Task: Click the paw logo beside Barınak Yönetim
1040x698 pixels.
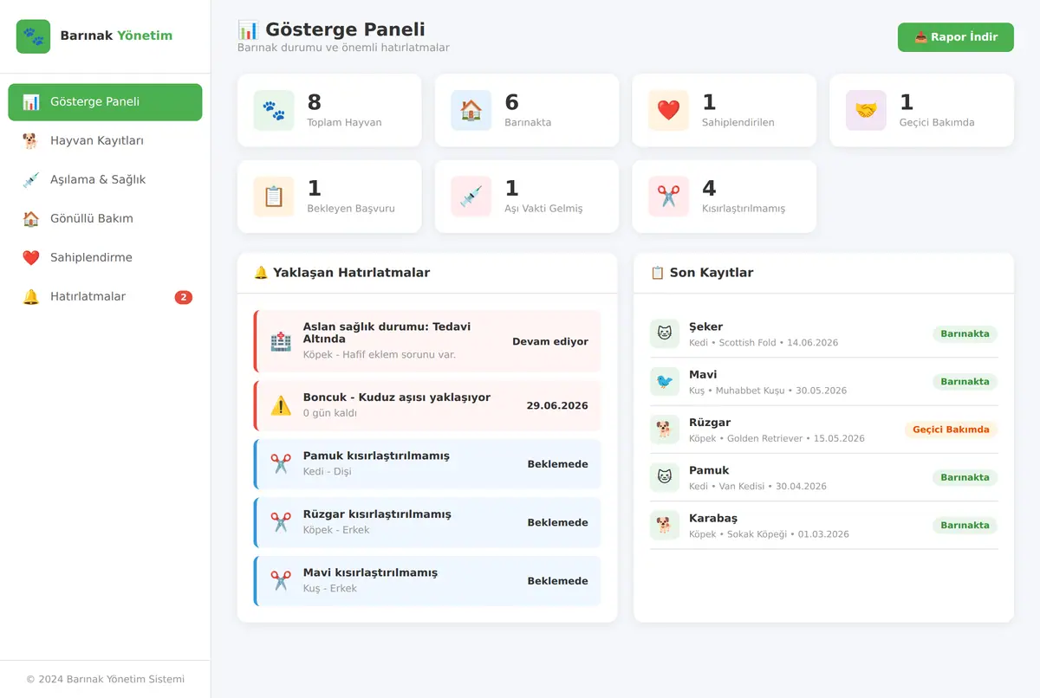Action: coord(33,36)
